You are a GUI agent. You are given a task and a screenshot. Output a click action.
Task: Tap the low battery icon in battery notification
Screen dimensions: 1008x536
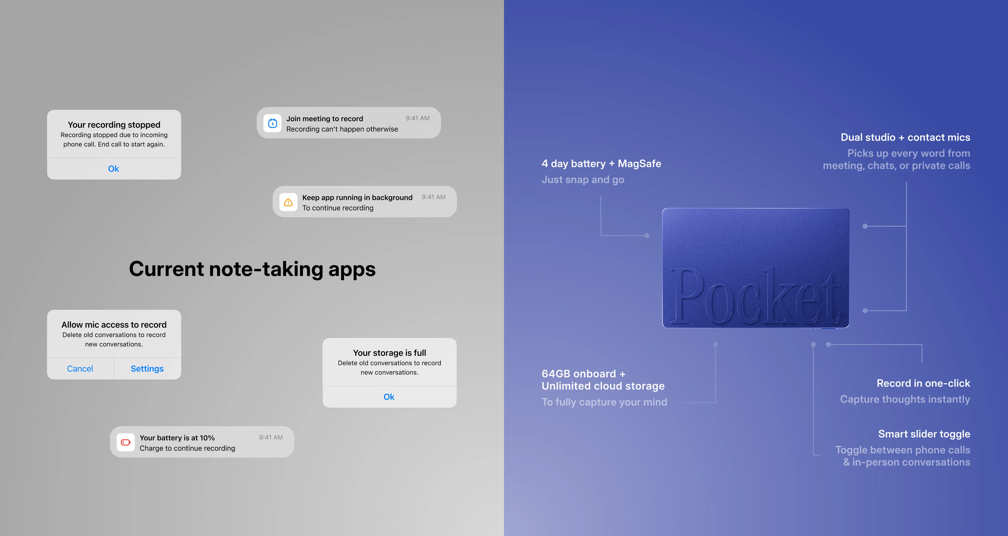[126, 443]
